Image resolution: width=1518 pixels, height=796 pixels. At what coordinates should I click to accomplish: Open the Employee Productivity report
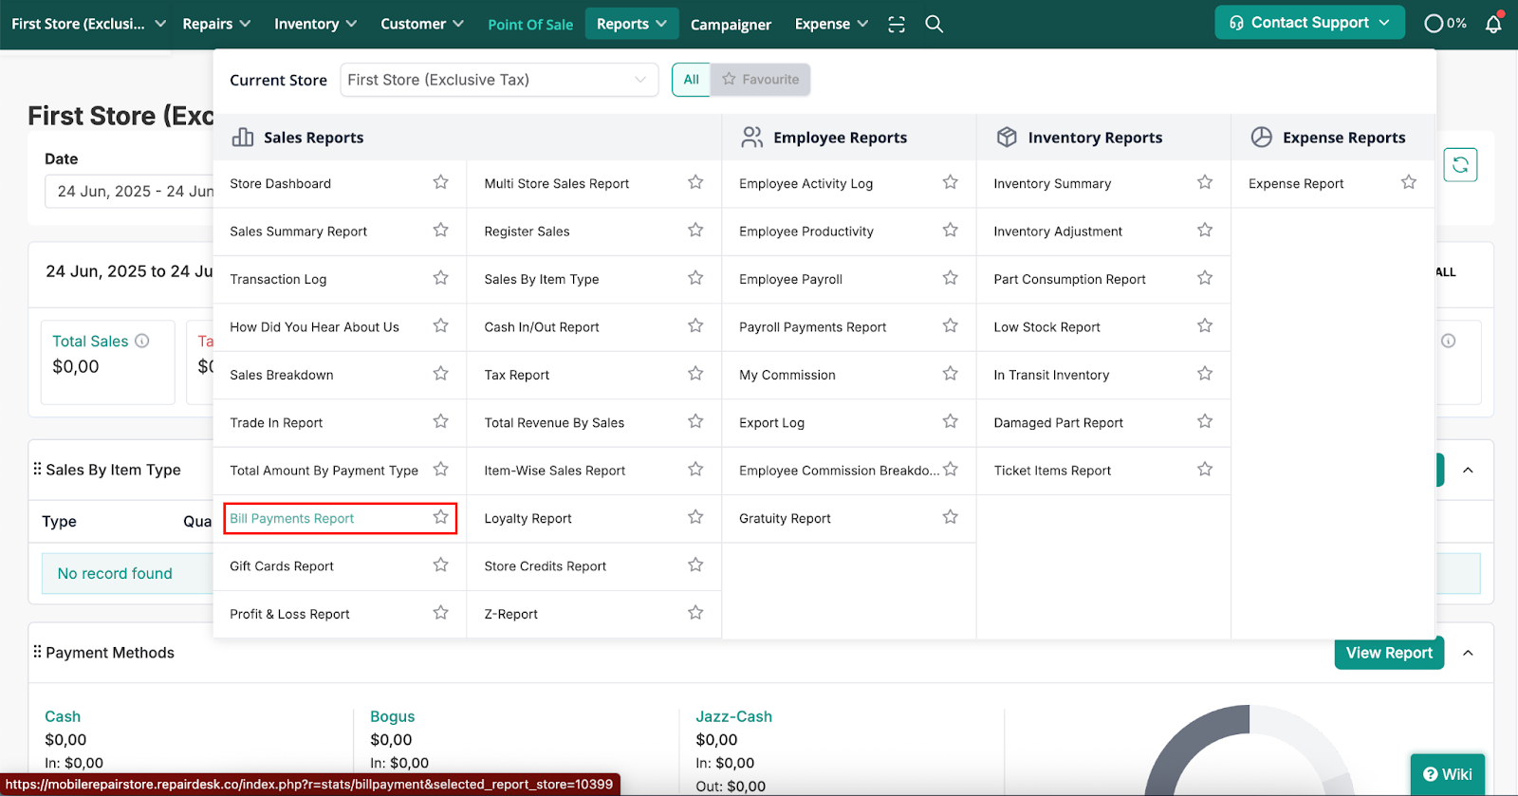(x=806, y=231)
